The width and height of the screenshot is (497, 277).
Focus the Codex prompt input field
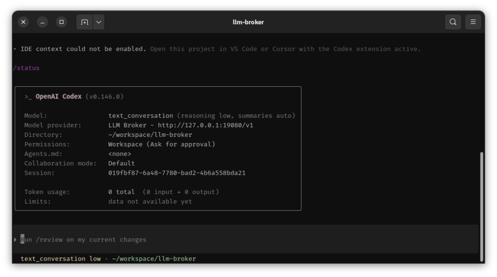(246, 240)
